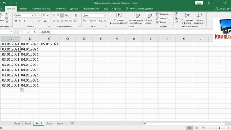The image size is (231, 130).
Task: Click the Вставить cells button
Action: 164,14
